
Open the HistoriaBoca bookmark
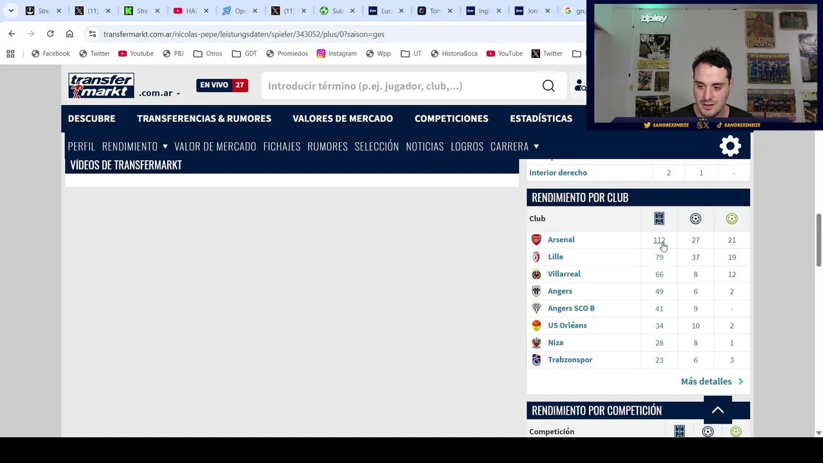tap(454, 53)
